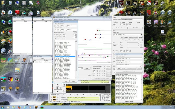Click the upper zoom magnifier icon
The height and width of the screenshot is (109, 175).
(64, 85)
